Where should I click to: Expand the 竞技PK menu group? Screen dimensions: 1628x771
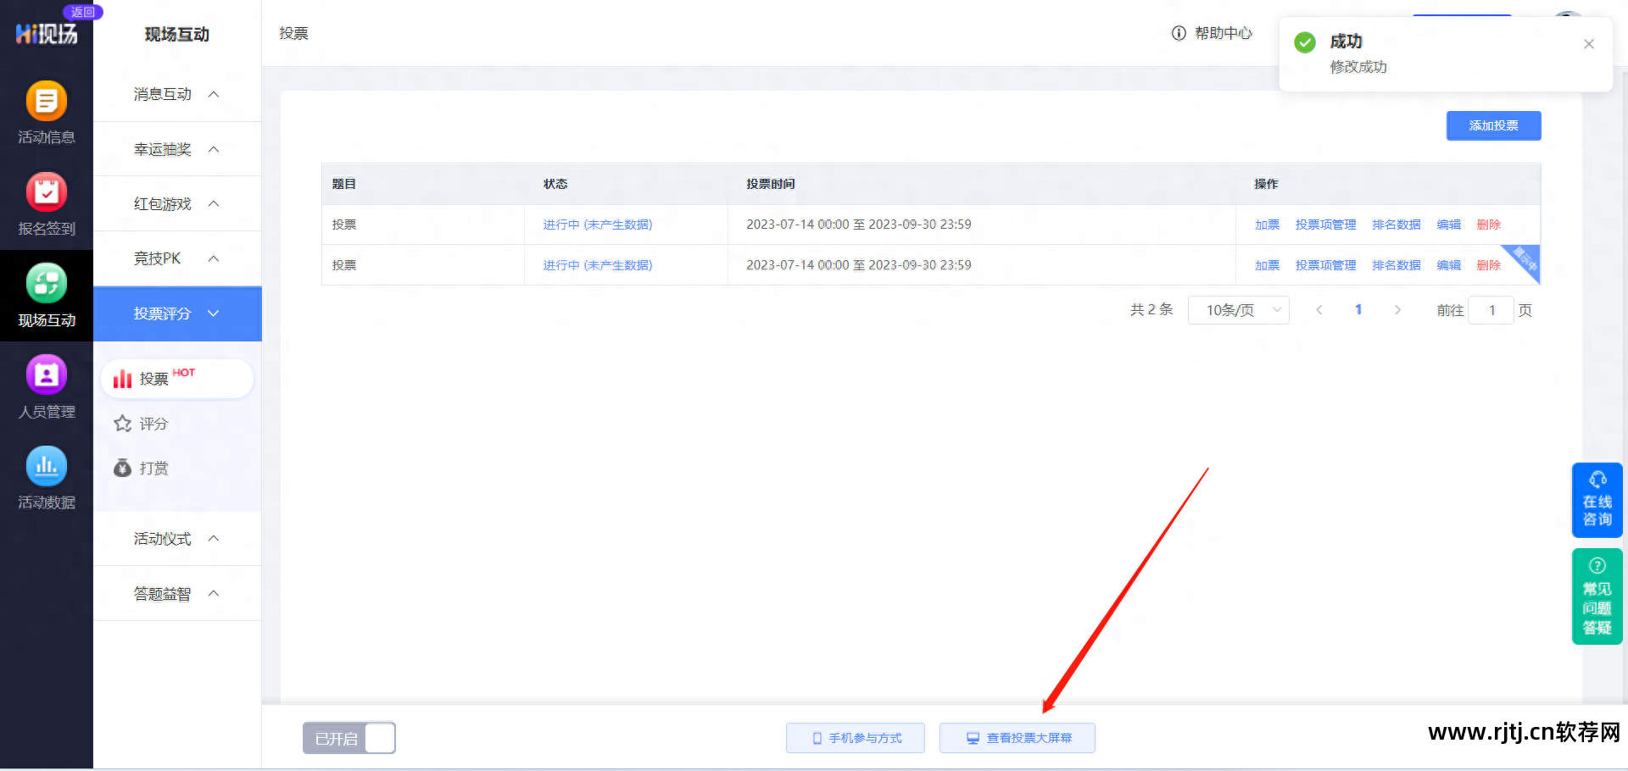[x=177, y=258]
